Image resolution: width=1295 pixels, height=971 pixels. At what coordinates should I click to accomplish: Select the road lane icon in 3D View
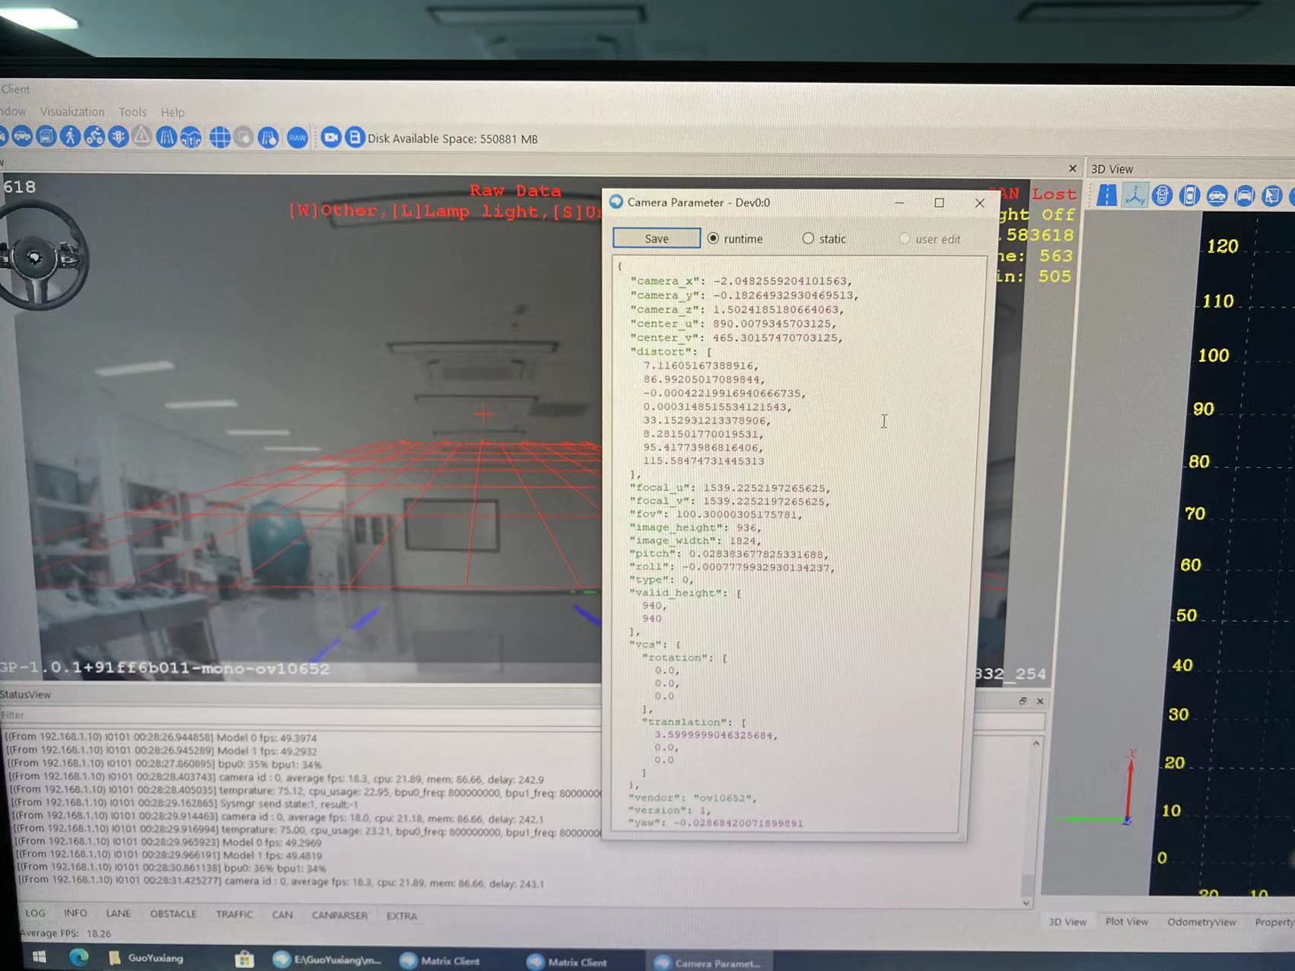tap(1107, 196)
